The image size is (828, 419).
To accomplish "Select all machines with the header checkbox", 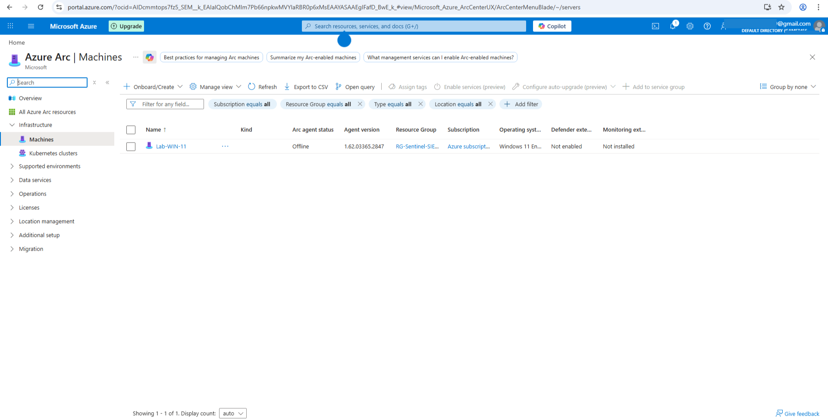I will pos(131,130).
